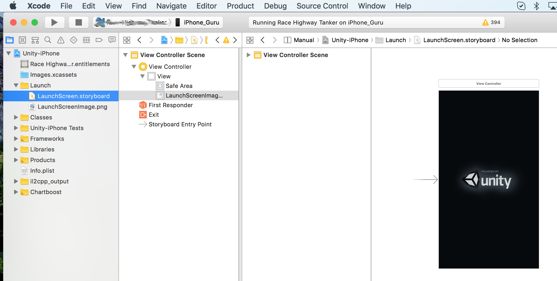Expand the Classes folder

16,117
